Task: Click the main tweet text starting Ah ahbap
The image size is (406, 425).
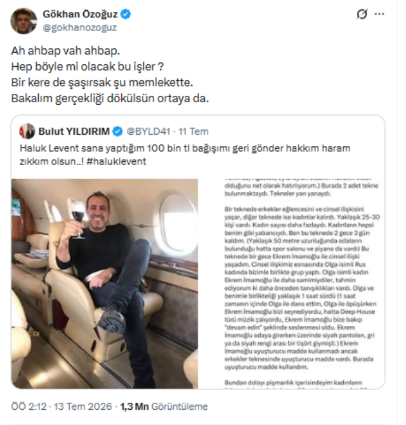Action: click(110, 74)
